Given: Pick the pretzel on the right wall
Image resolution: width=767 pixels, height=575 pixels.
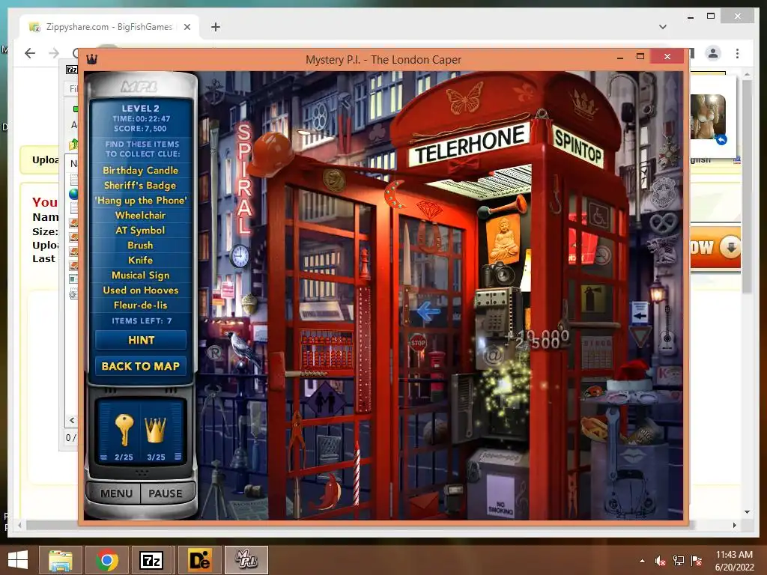Looking at the screenshot, I should click(x=664, y=223).
